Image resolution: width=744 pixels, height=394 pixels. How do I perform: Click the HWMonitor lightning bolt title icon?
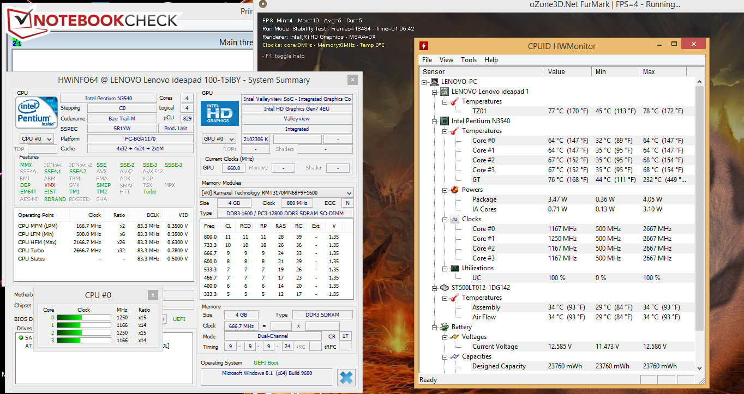click(x=423, y=46)
